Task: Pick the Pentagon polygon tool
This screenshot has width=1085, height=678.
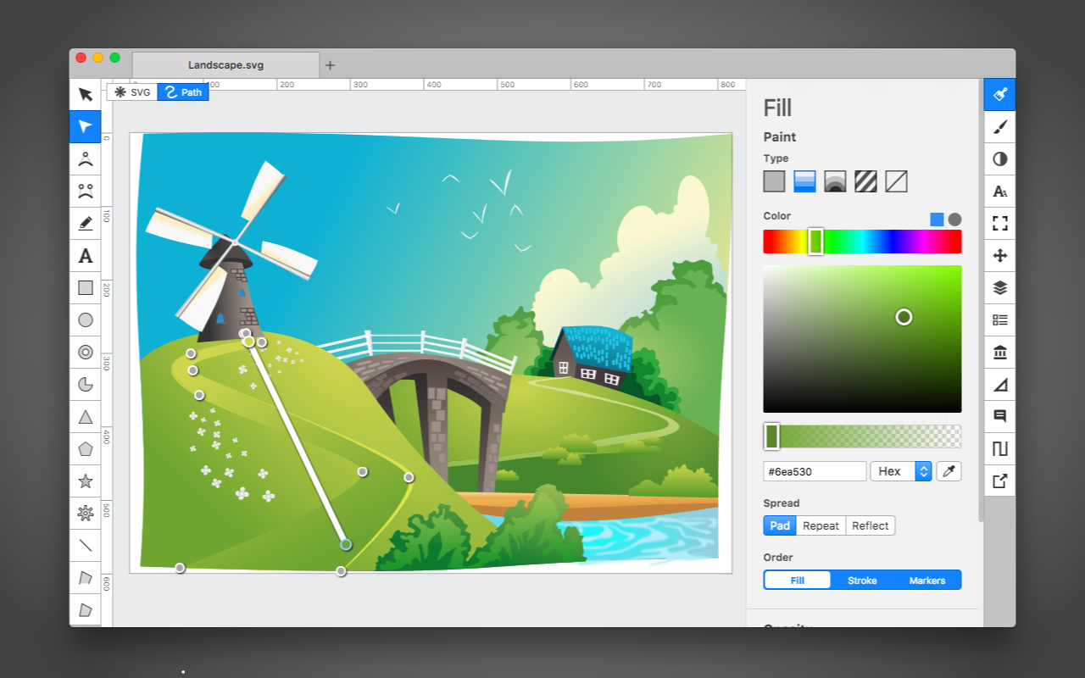Action: (x=85, y=448)
